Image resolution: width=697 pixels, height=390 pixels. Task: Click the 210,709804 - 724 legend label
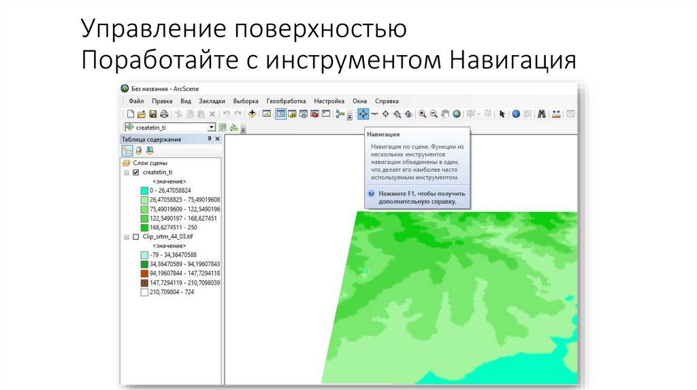pyautogui.click(x=172, y=292)
